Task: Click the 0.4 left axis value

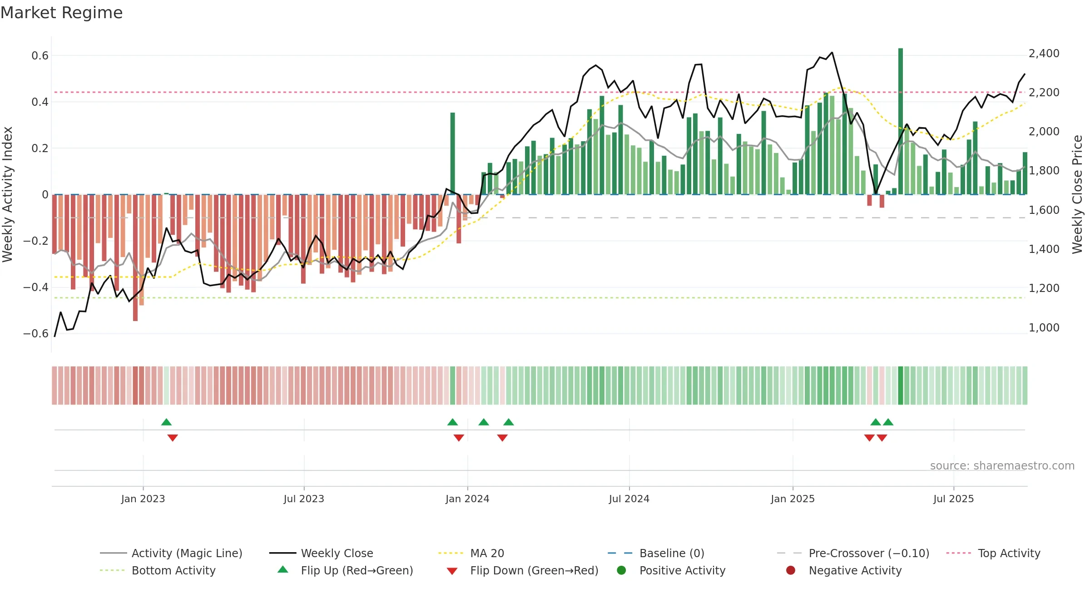Action: tap(40, 102)
